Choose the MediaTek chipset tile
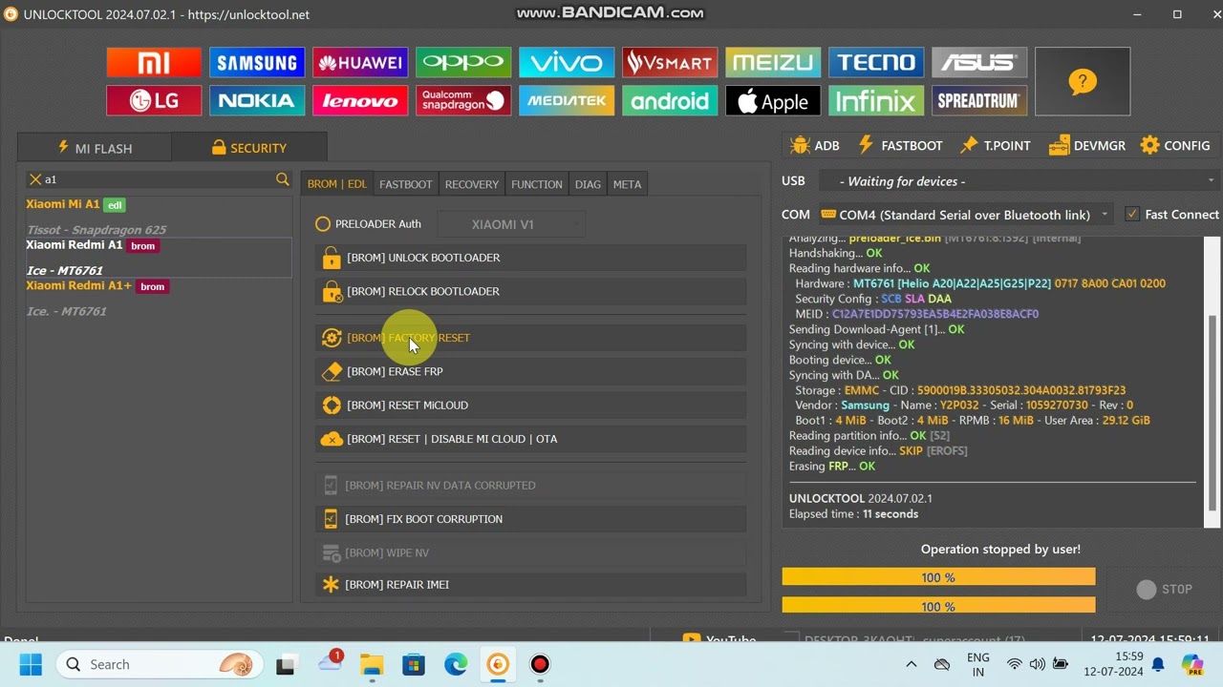1223x687 pixels. tap(567, 100)
